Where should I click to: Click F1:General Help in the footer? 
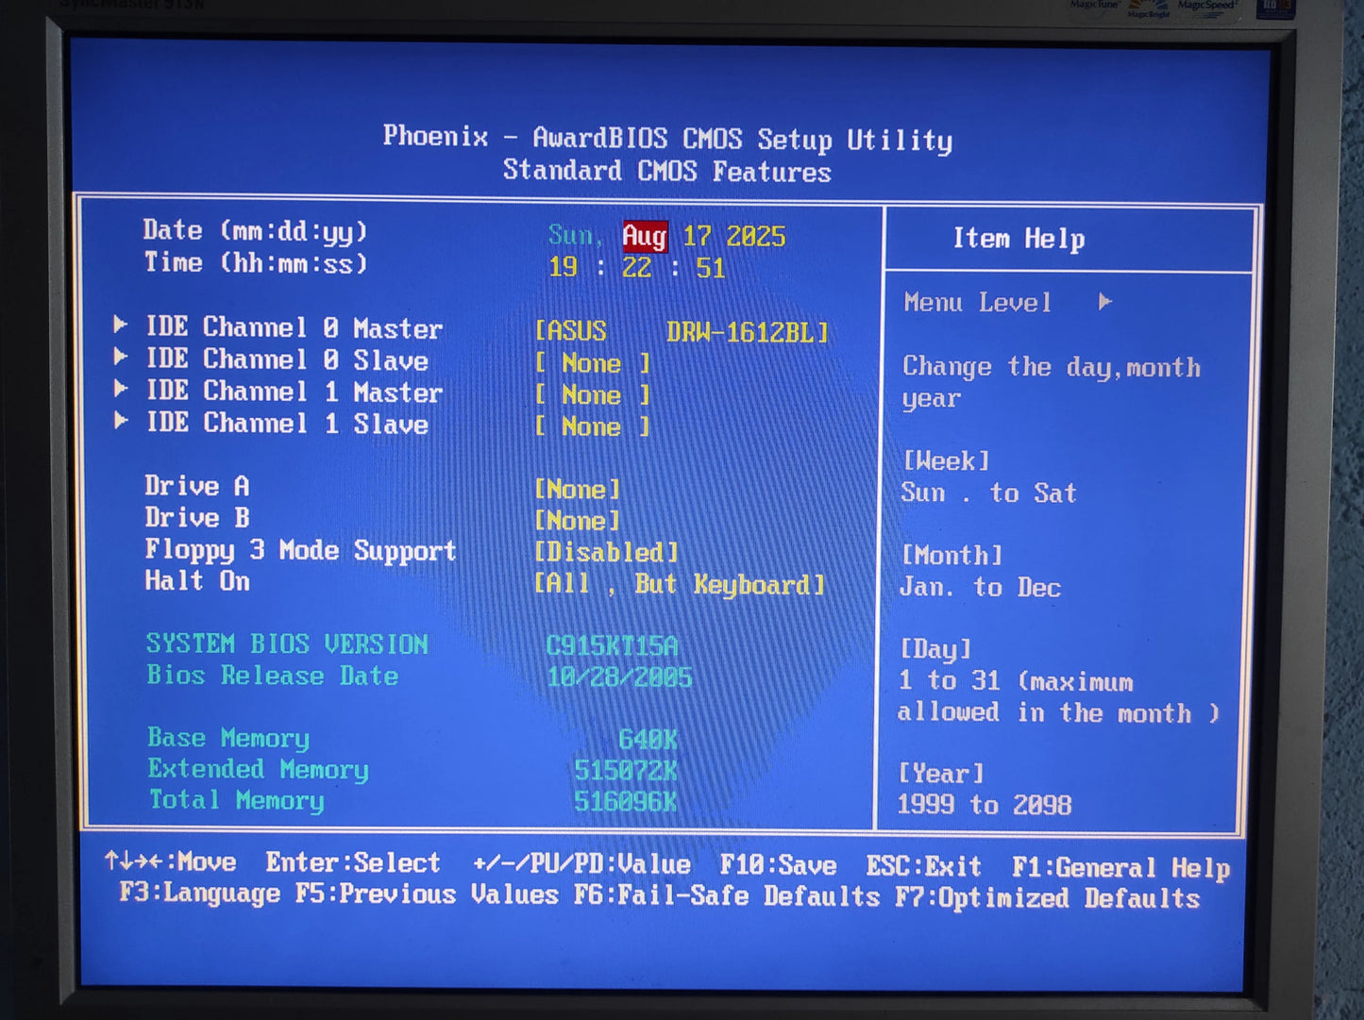point(1120,868)
